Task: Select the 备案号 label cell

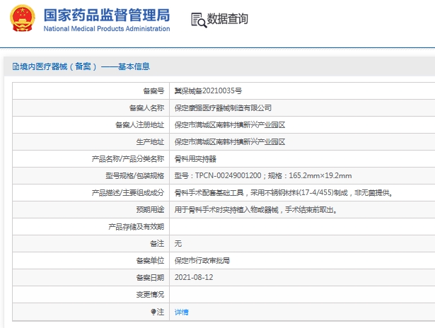Action: point(153,91)
